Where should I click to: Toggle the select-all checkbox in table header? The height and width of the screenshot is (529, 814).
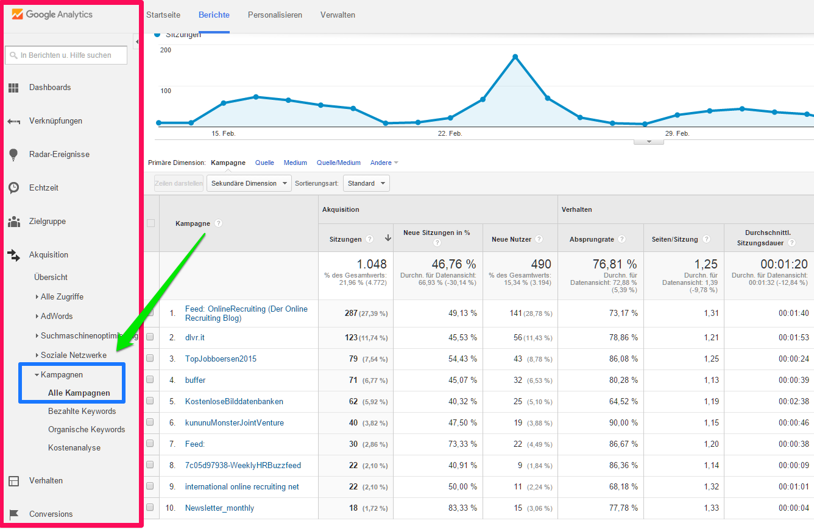point(150,223)
